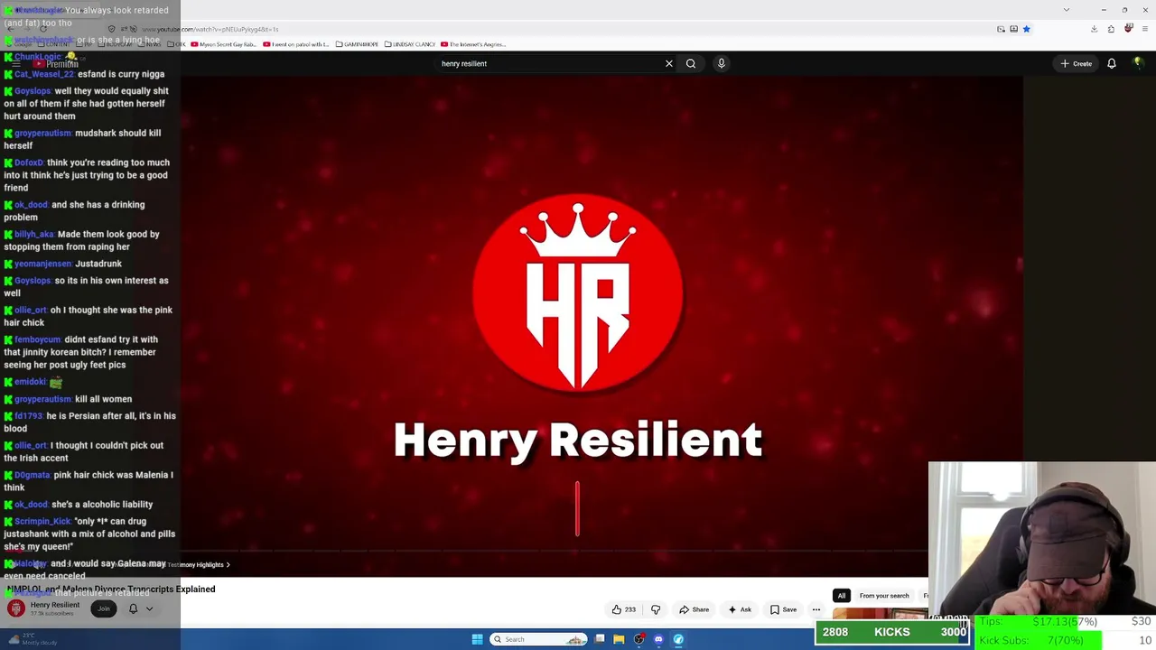Image resolution: width=1156 pixels, height=650 pixels.
Task: Click chat username billyh_aka
Action: click(34, 234)
